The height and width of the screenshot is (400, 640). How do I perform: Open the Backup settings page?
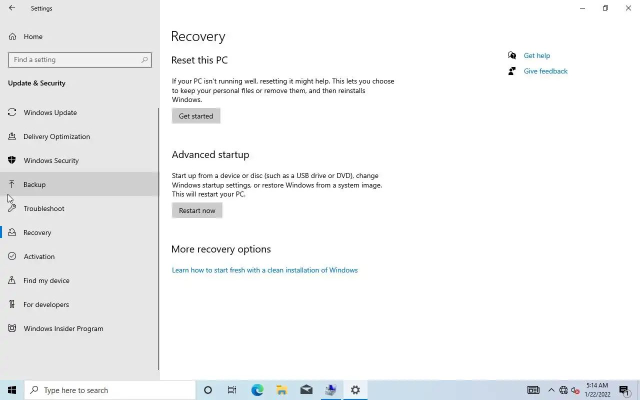click(79, 184)
